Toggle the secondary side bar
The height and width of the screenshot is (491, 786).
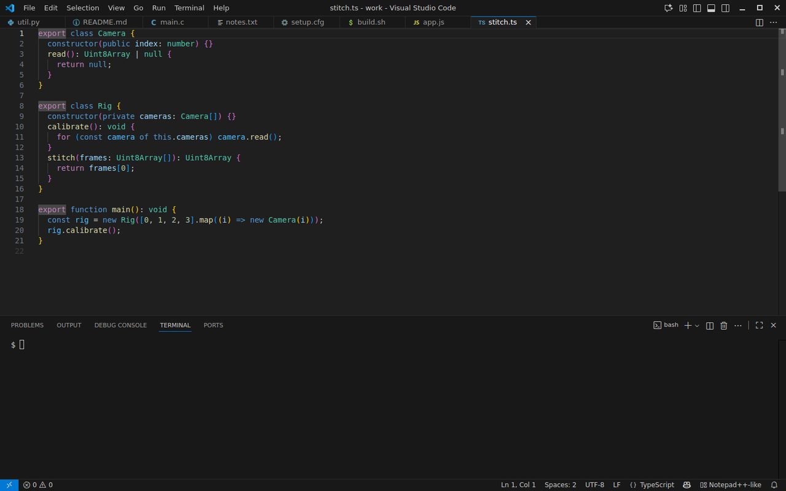[725, 8]
